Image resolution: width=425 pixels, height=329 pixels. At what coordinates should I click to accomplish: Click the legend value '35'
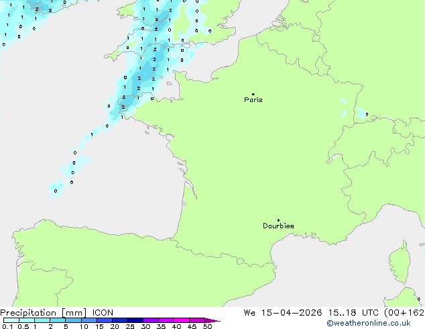pyautogui.click(x=161, y=326)
